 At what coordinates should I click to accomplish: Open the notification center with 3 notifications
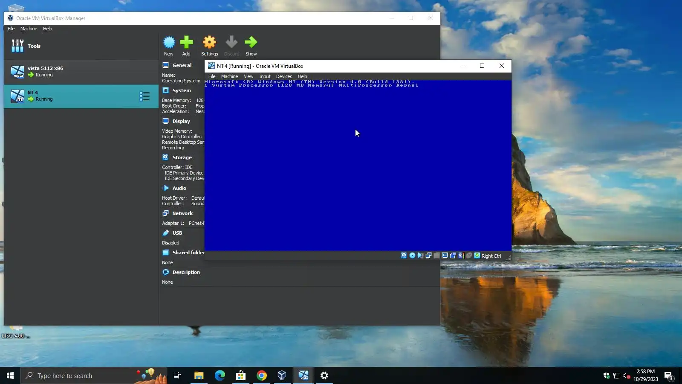tap(668, 376)
